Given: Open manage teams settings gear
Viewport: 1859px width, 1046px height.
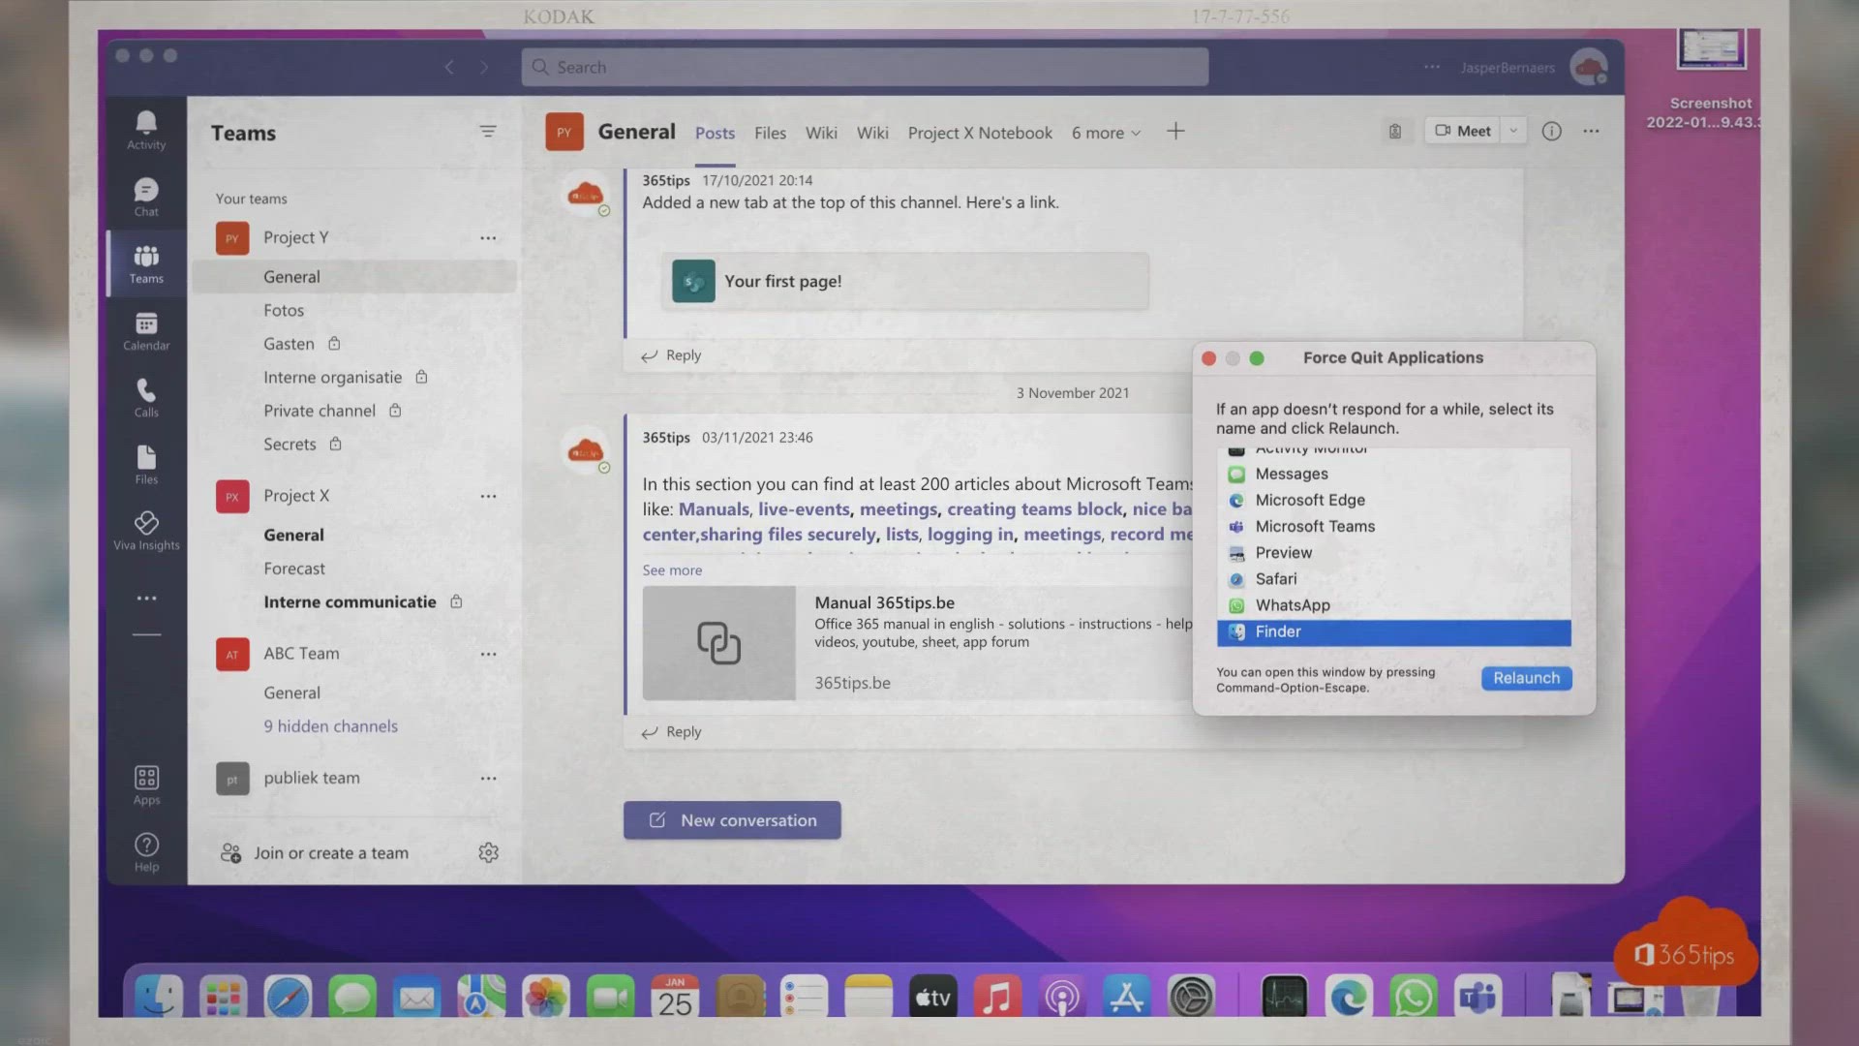Looking at the screenshot, I should pyautogui.click(x=488, y=852).
